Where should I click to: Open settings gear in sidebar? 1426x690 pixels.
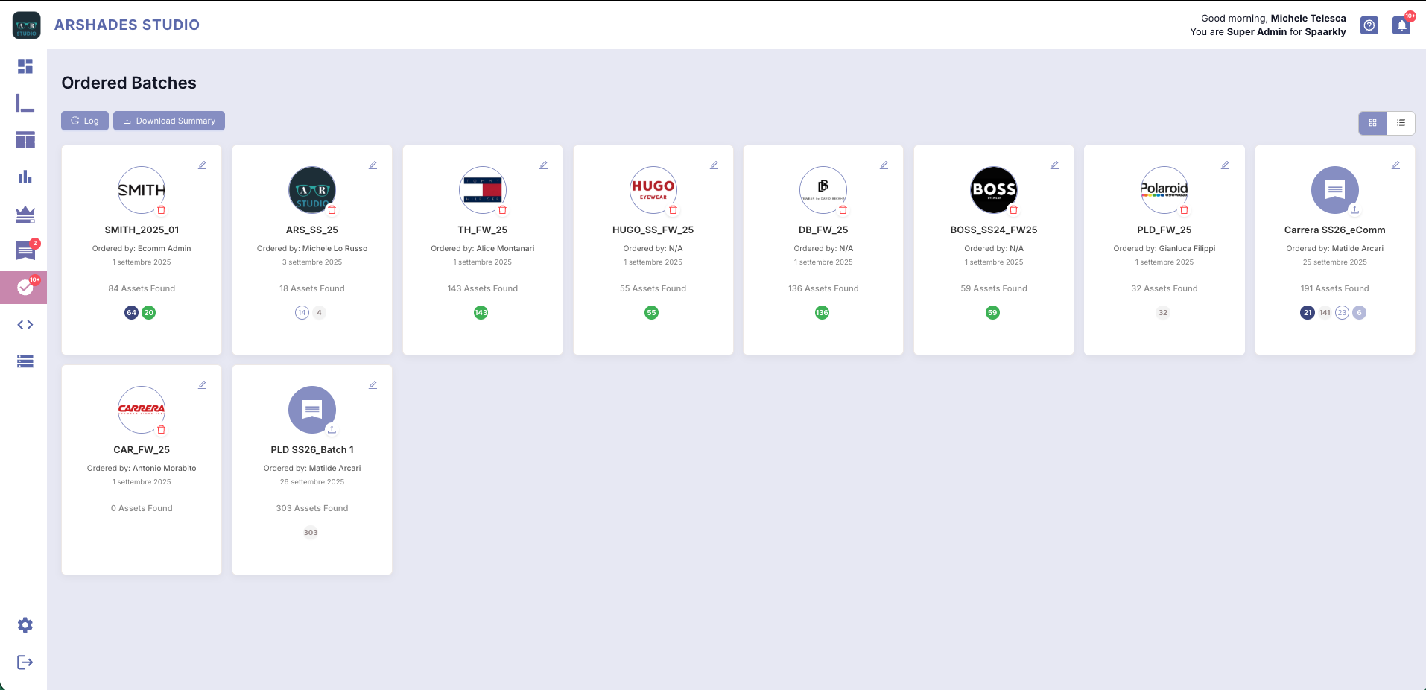pos(25,625)
